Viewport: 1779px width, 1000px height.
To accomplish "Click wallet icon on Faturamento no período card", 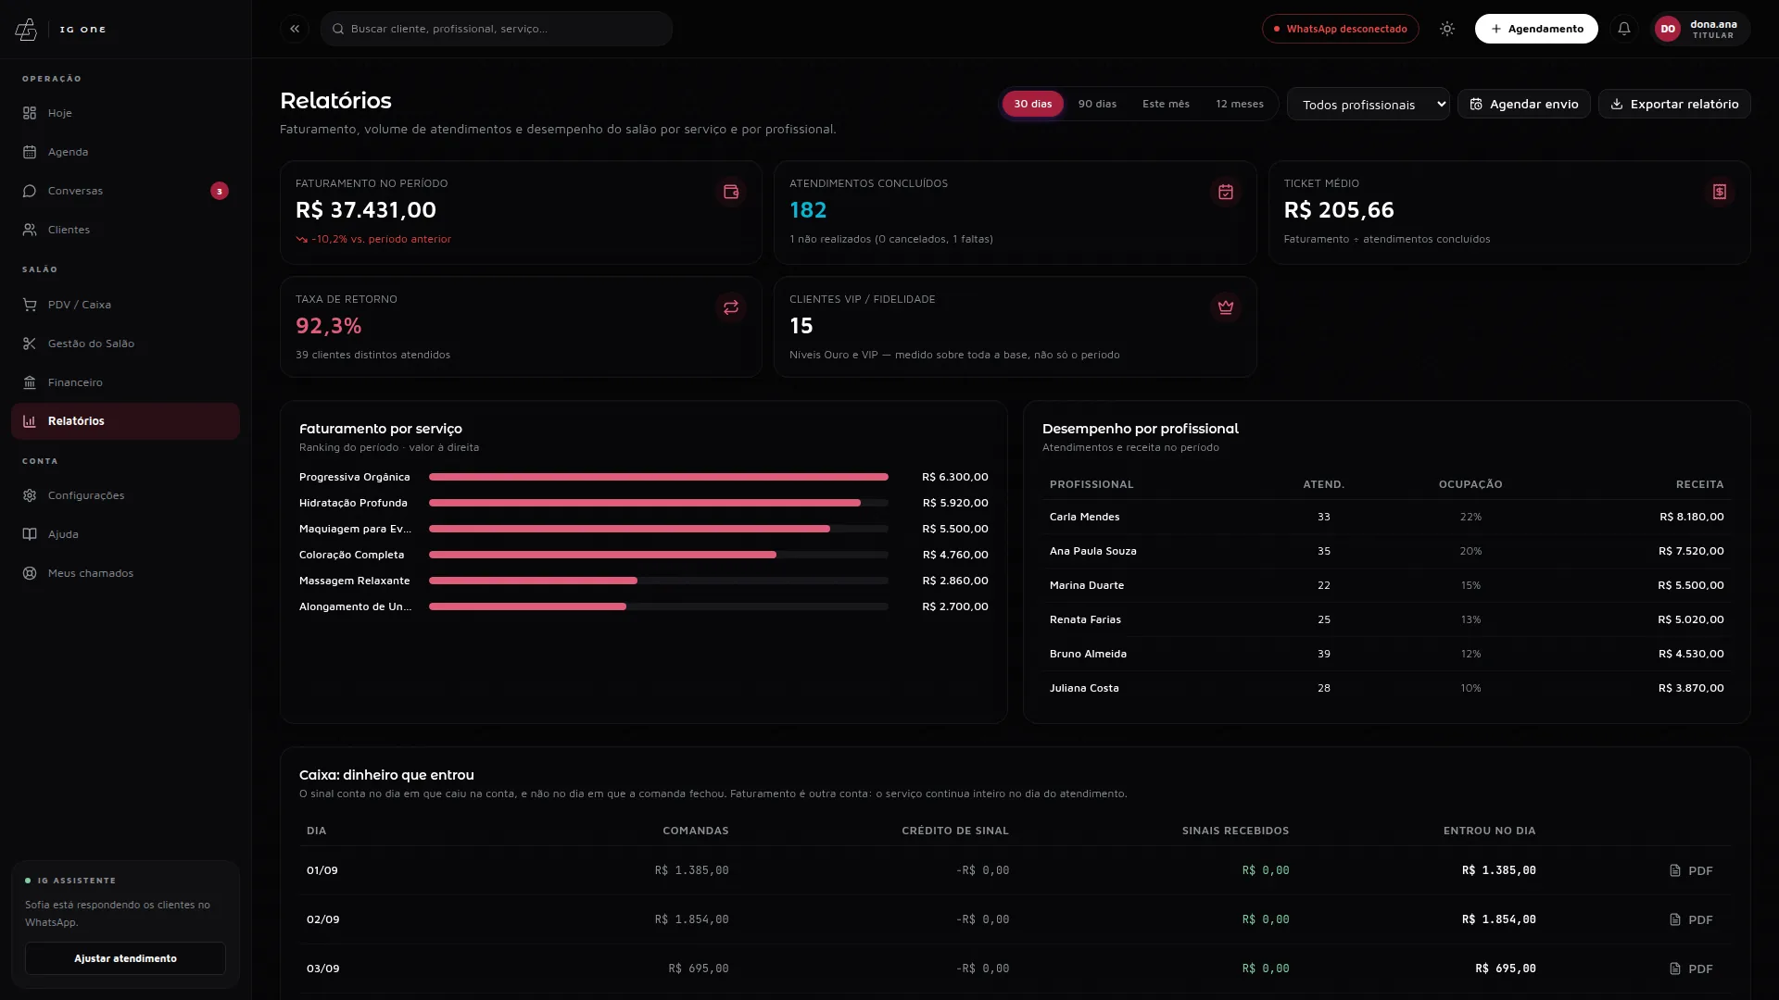I will click(x=731, y=192).
